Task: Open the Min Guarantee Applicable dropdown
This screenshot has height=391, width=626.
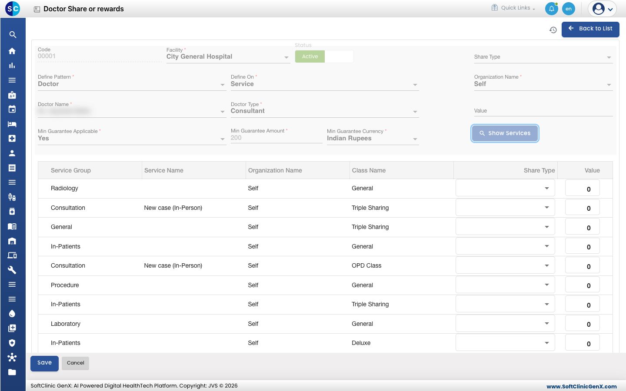Action: [x=132, y=138]
